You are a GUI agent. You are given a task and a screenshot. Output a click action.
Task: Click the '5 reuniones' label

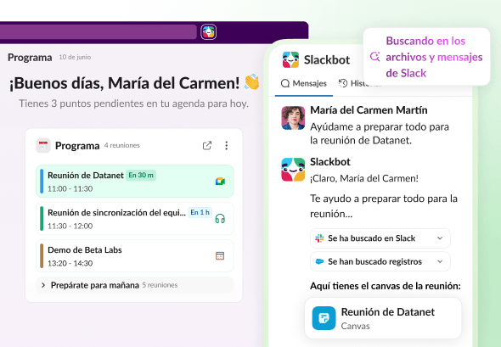[160, 285]
